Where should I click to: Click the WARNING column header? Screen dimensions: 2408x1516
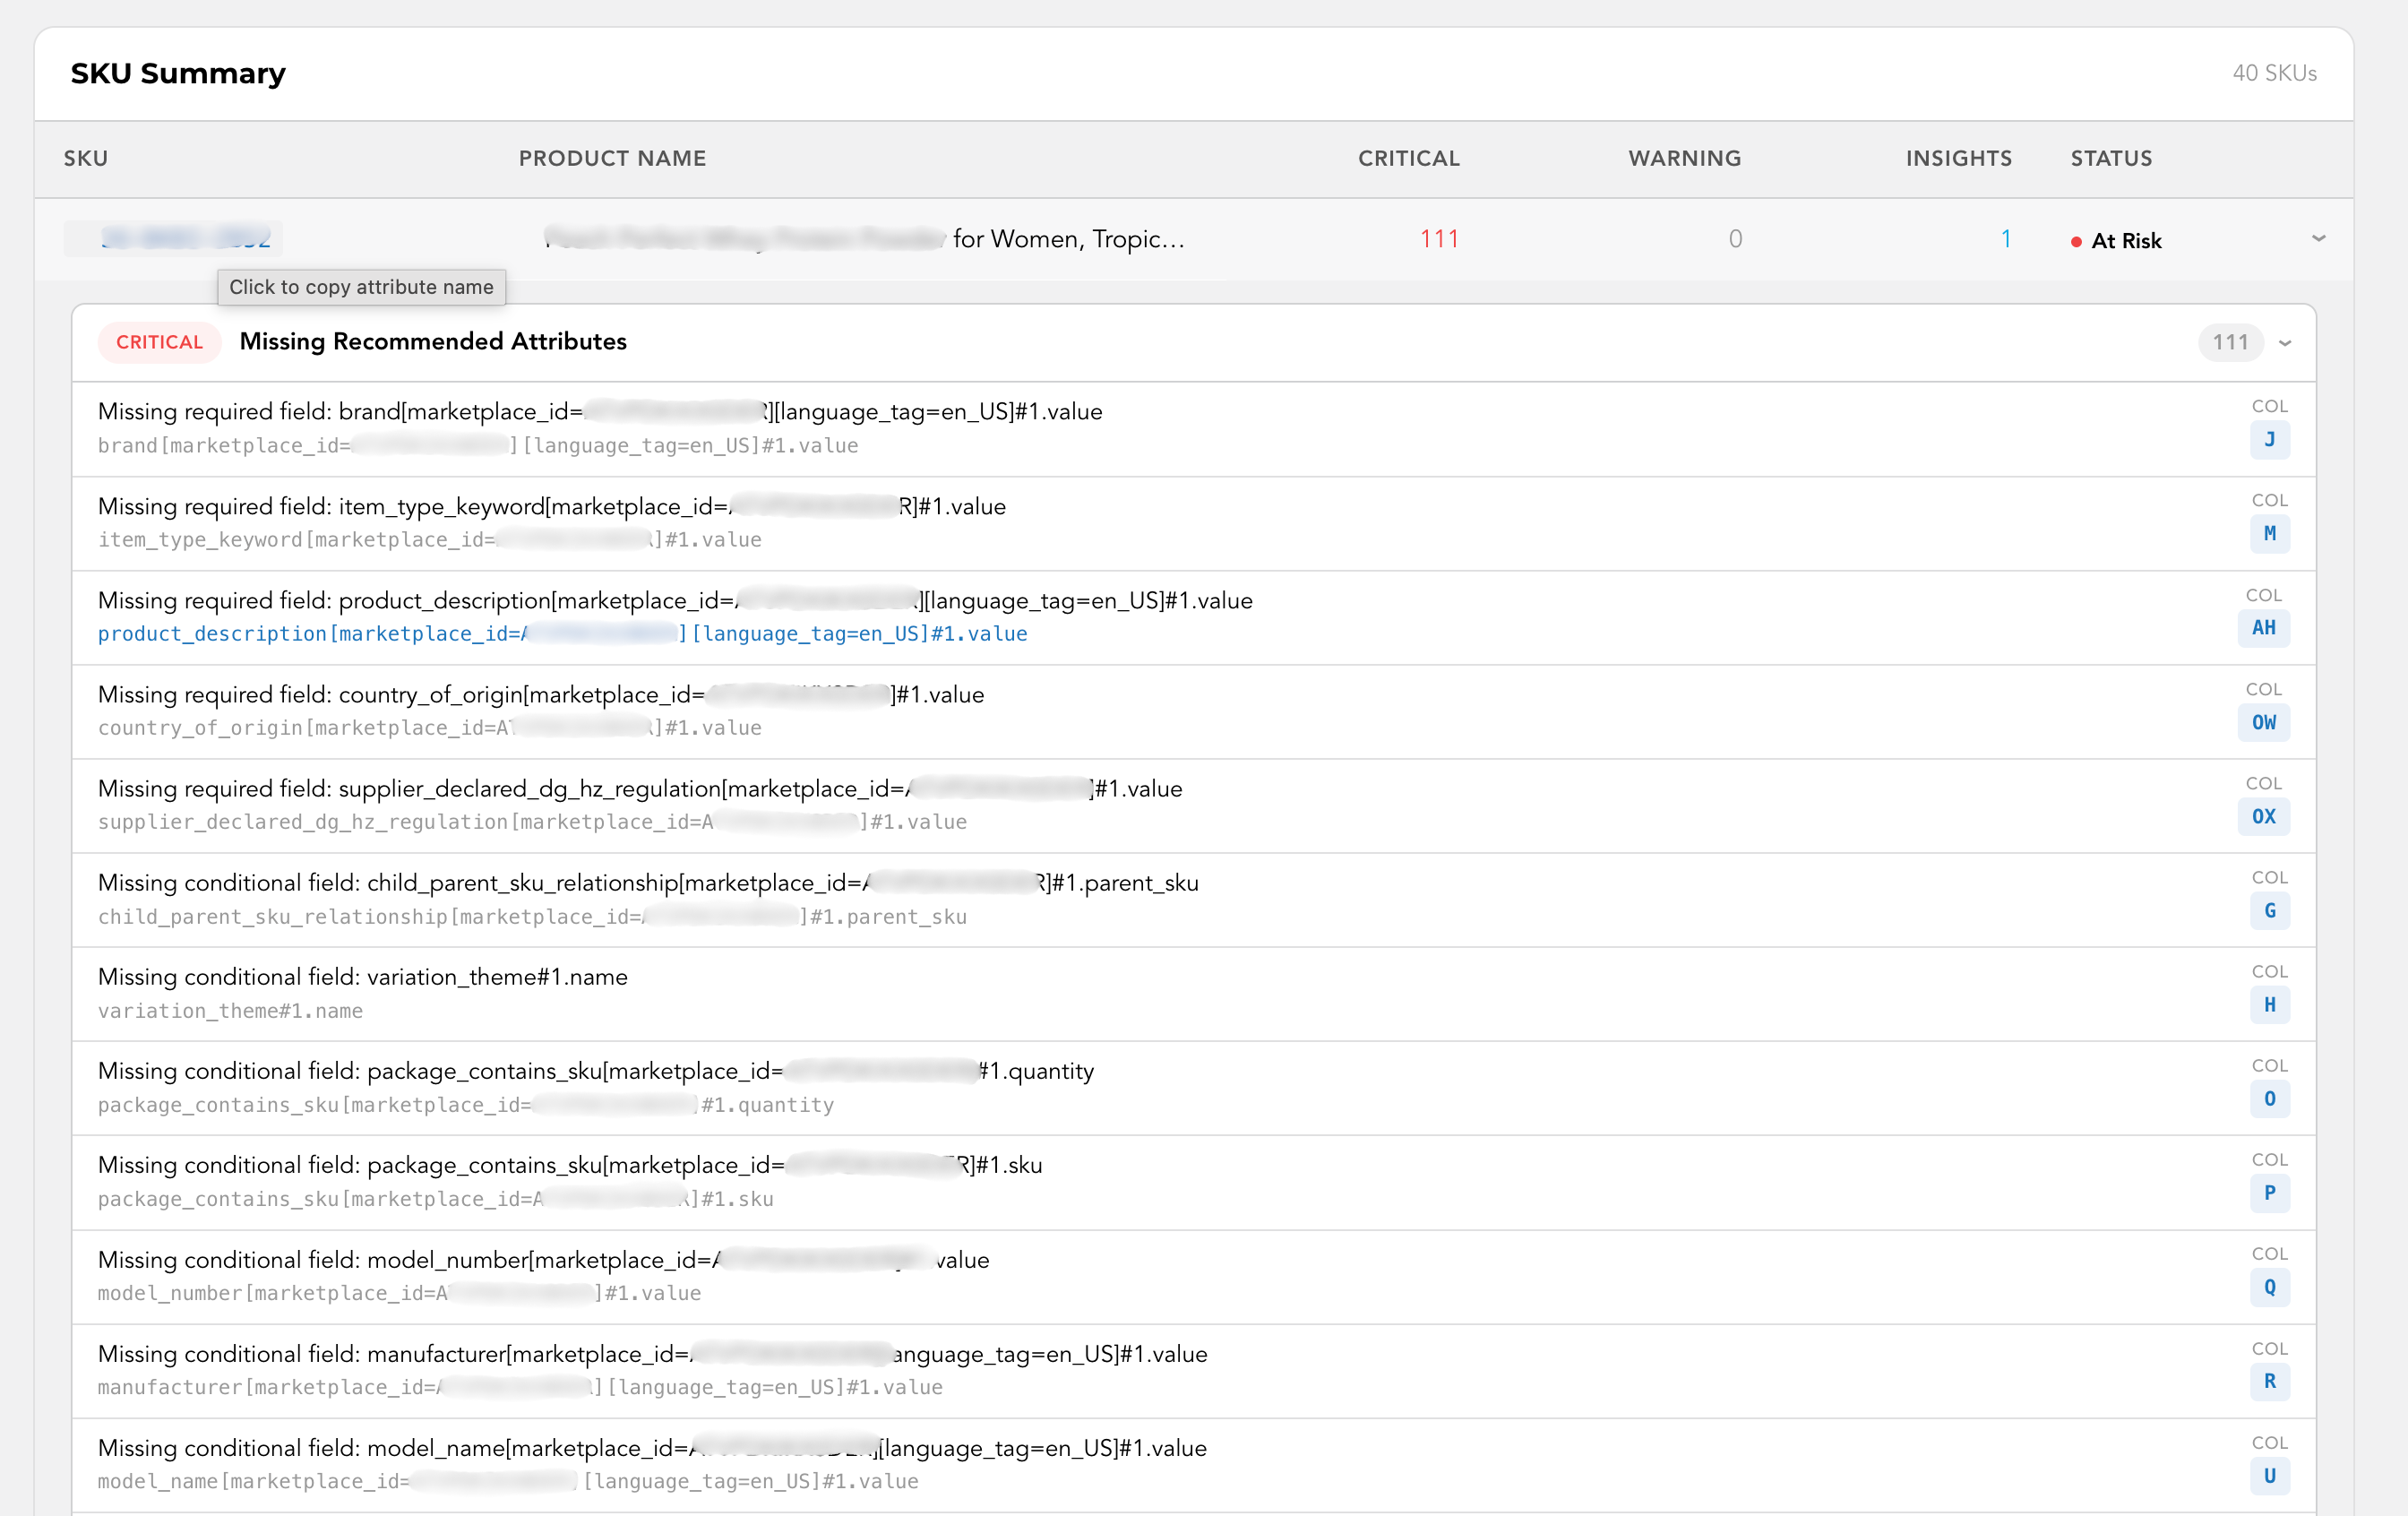tap(1684, 158)
